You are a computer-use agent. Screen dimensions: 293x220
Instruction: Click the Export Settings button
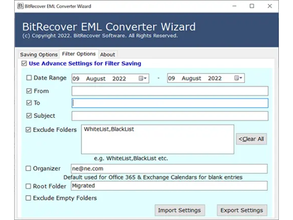click(x=242, y=210)
